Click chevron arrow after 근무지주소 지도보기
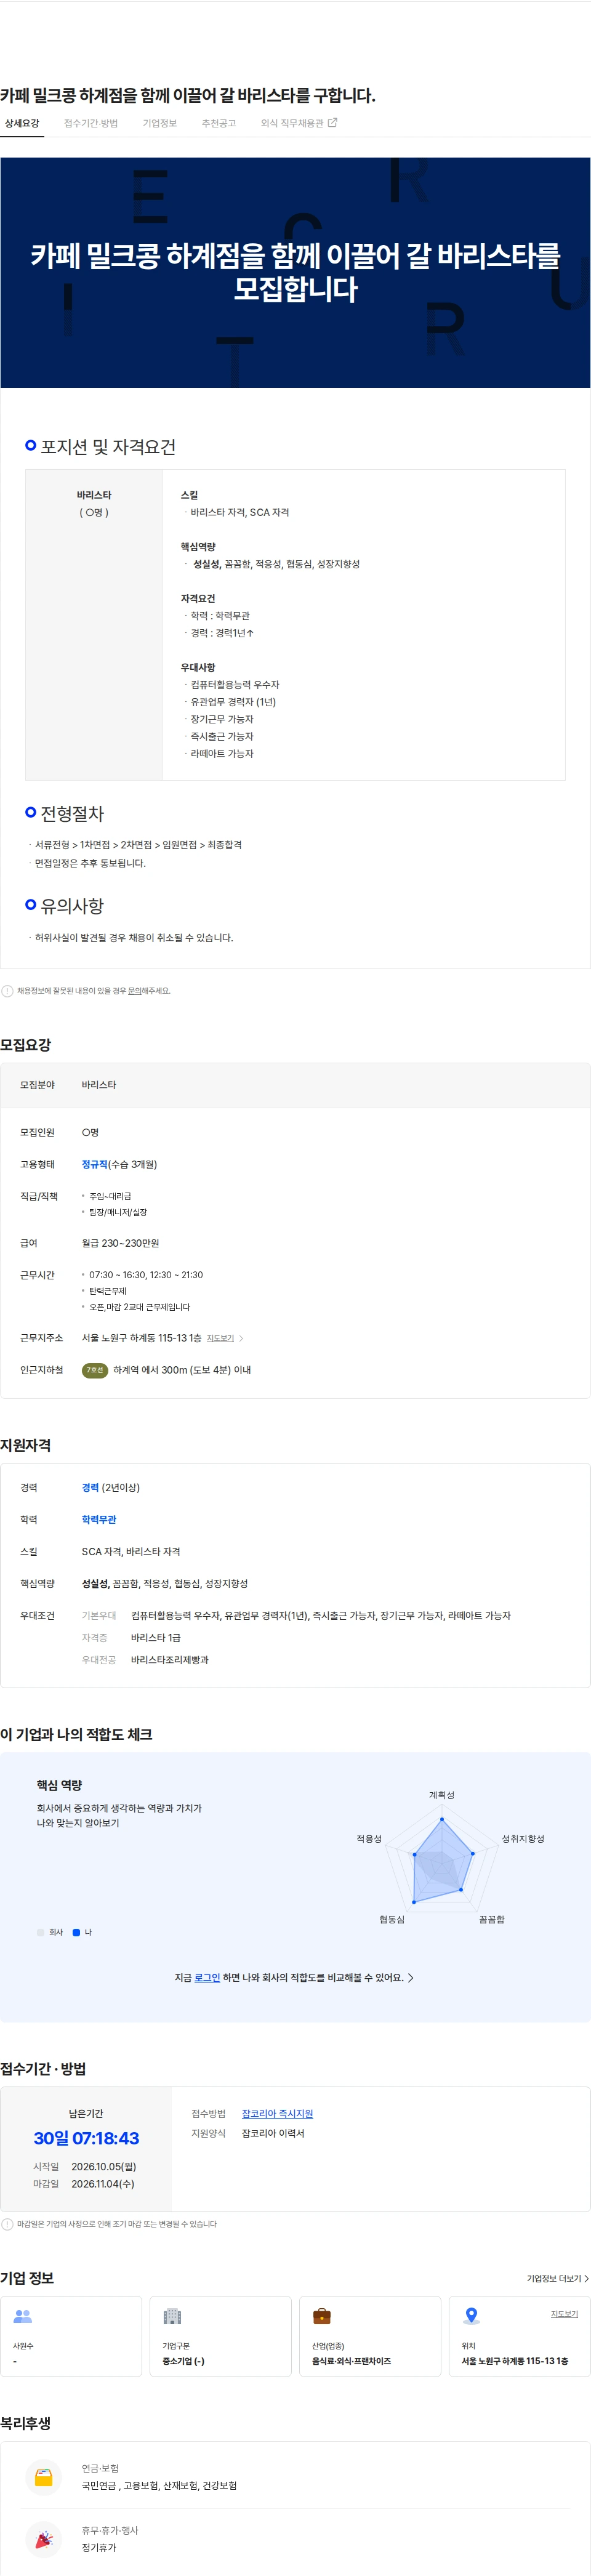 [241, 1338]
